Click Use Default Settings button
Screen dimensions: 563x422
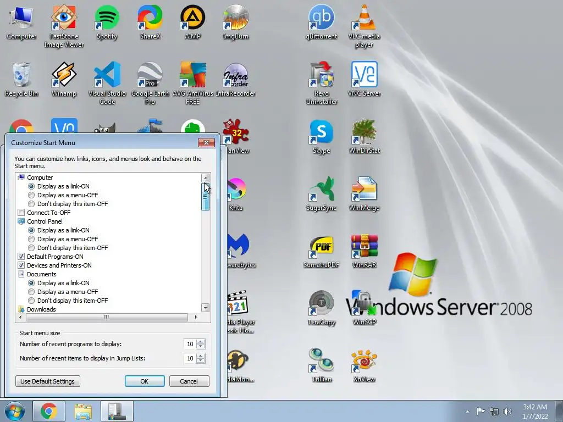pyautogui.click(x=48, y=381)
